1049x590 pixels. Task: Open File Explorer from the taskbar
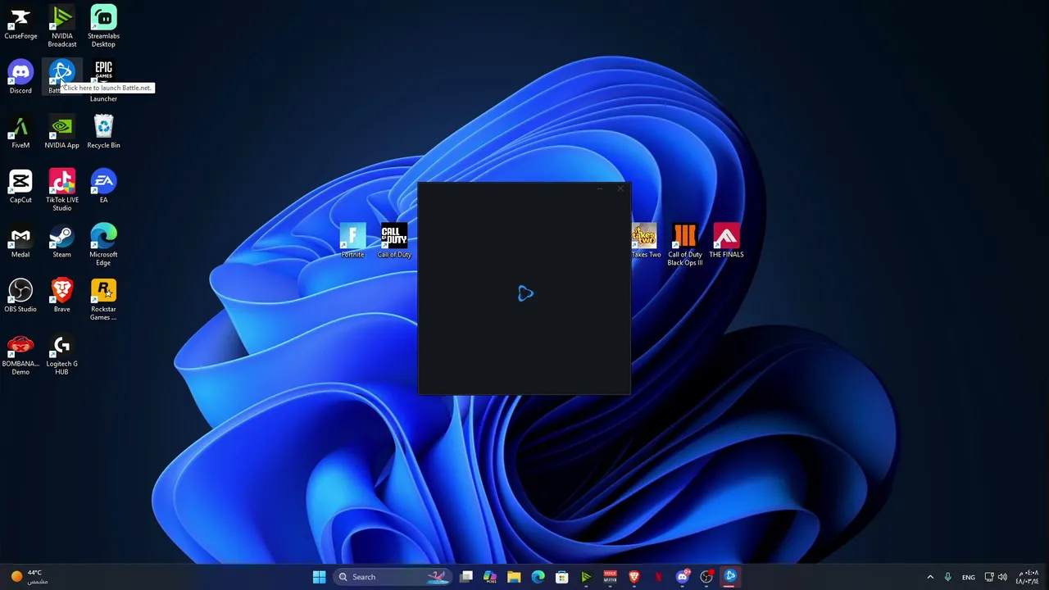(x=514, y=577)
